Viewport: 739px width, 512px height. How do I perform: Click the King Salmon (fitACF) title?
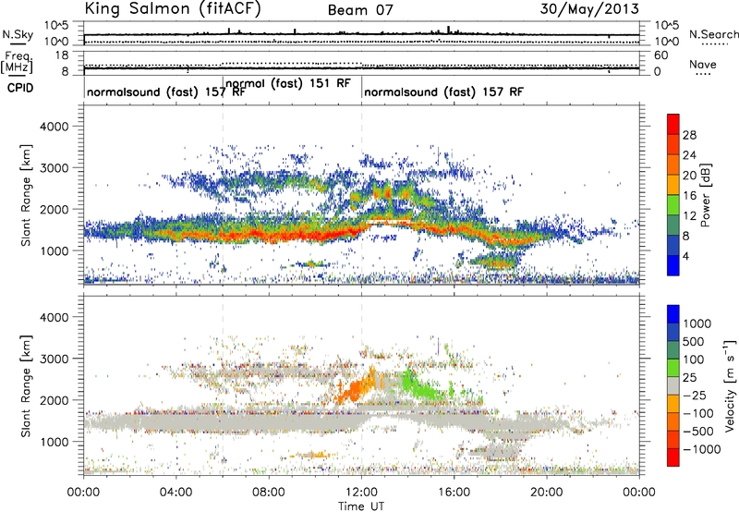point(173,8)
